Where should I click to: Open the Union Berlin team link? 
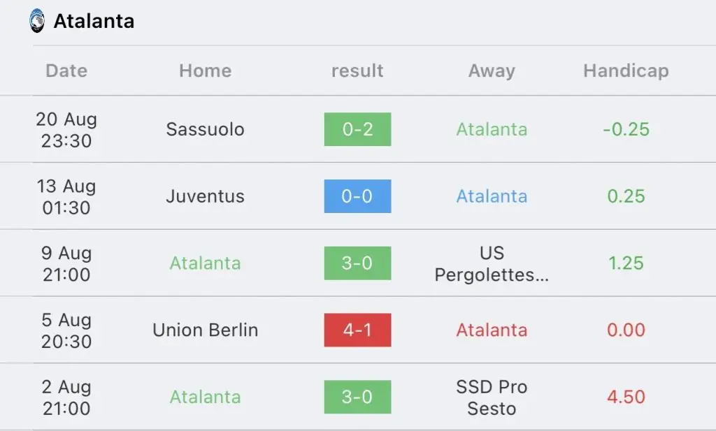tap(206, 330)
